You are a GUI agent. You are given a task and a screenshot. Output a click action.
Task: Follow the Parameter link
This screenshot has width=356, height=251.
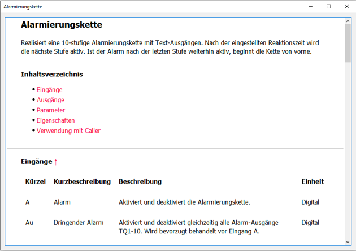[x=50, y=110]
